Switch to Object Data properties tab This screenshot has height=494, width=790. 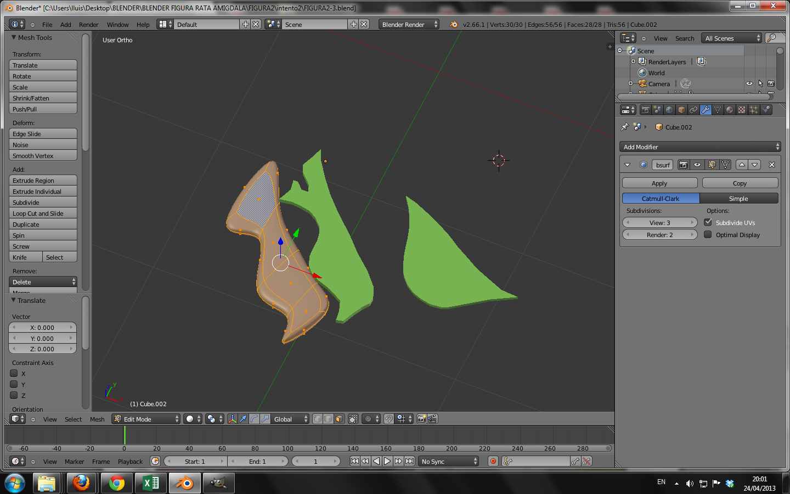click(718, 110)
